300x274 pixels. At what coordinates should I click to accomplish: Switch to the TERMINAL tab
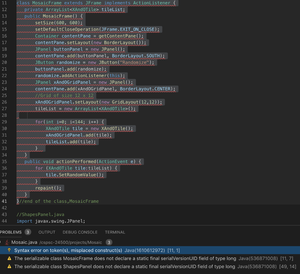coord(115,232)
